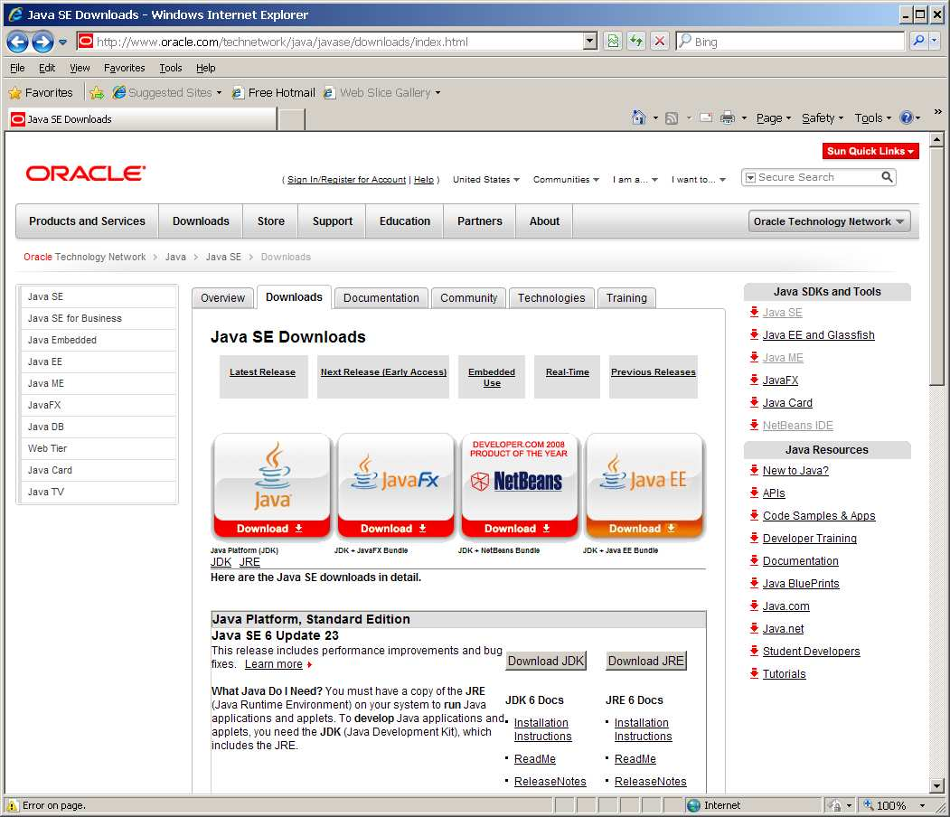Click Sign In/Register for Account link
The width and height of the screenshot is (950, 817).
(x=346, y=180)
